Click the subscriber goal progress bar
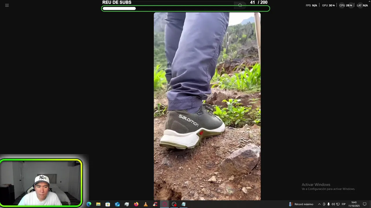This screenshot has width=371, height=208. point(185,8)
